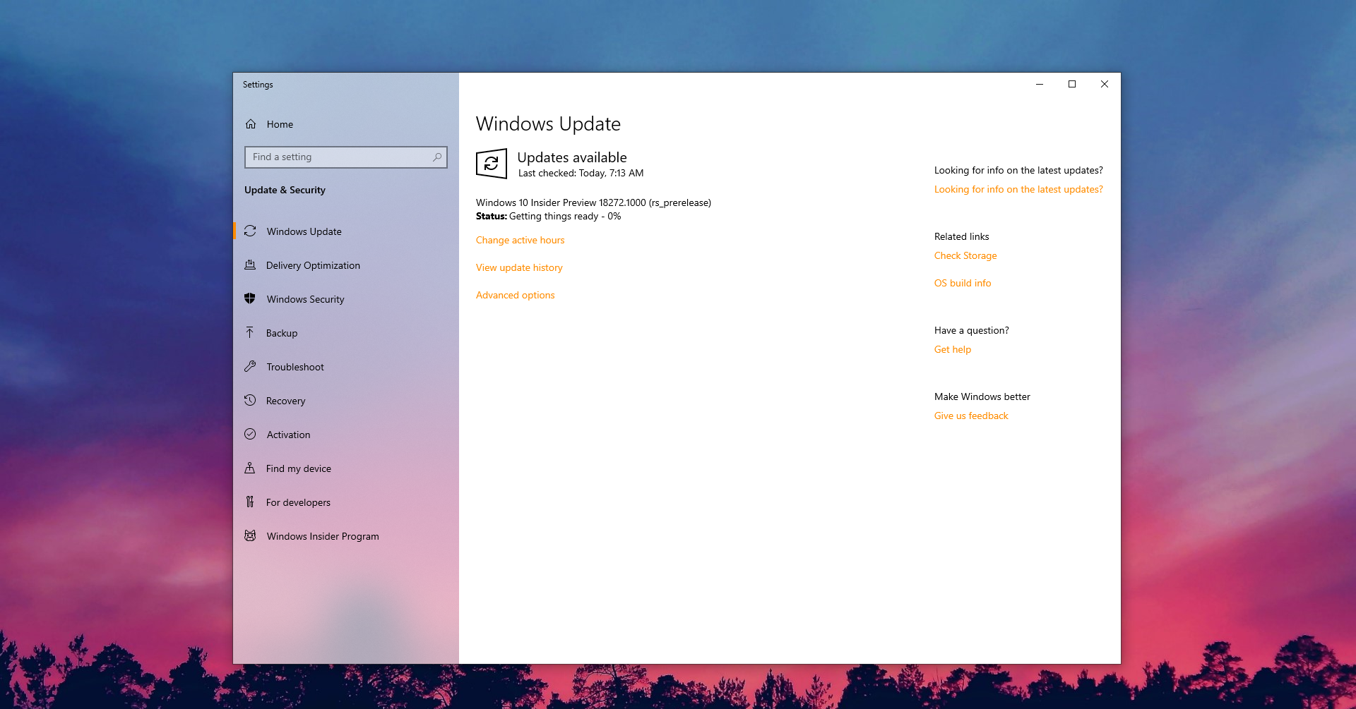Open Troubleshoot settings
The width and height of the screenshot is (1356, 709).
point(346,367)
